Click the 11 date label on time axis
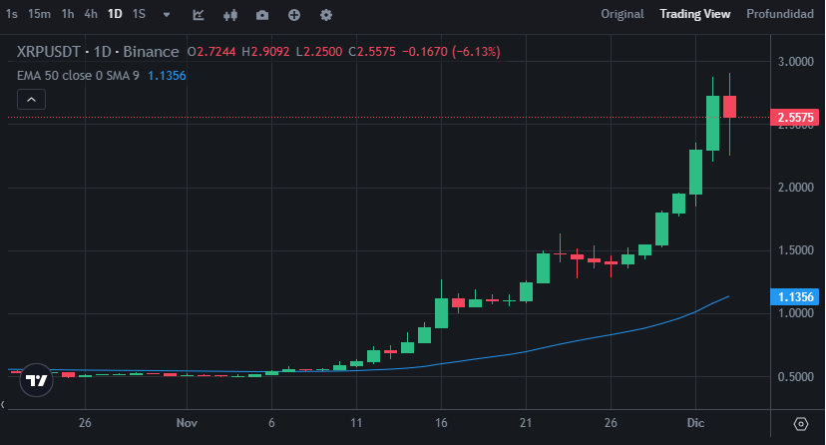Screen dimensions: 826x445 356,423
